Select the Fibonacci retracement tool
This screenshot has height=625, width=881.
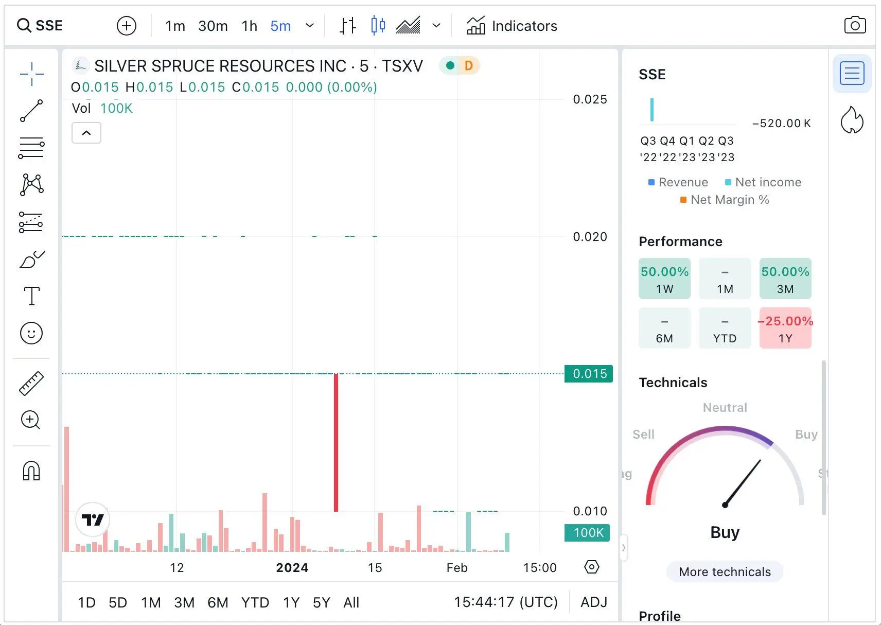coord(31,148)
